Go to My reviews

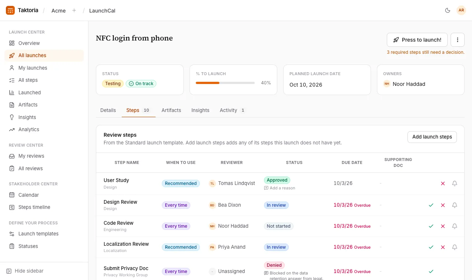[44, 156]
